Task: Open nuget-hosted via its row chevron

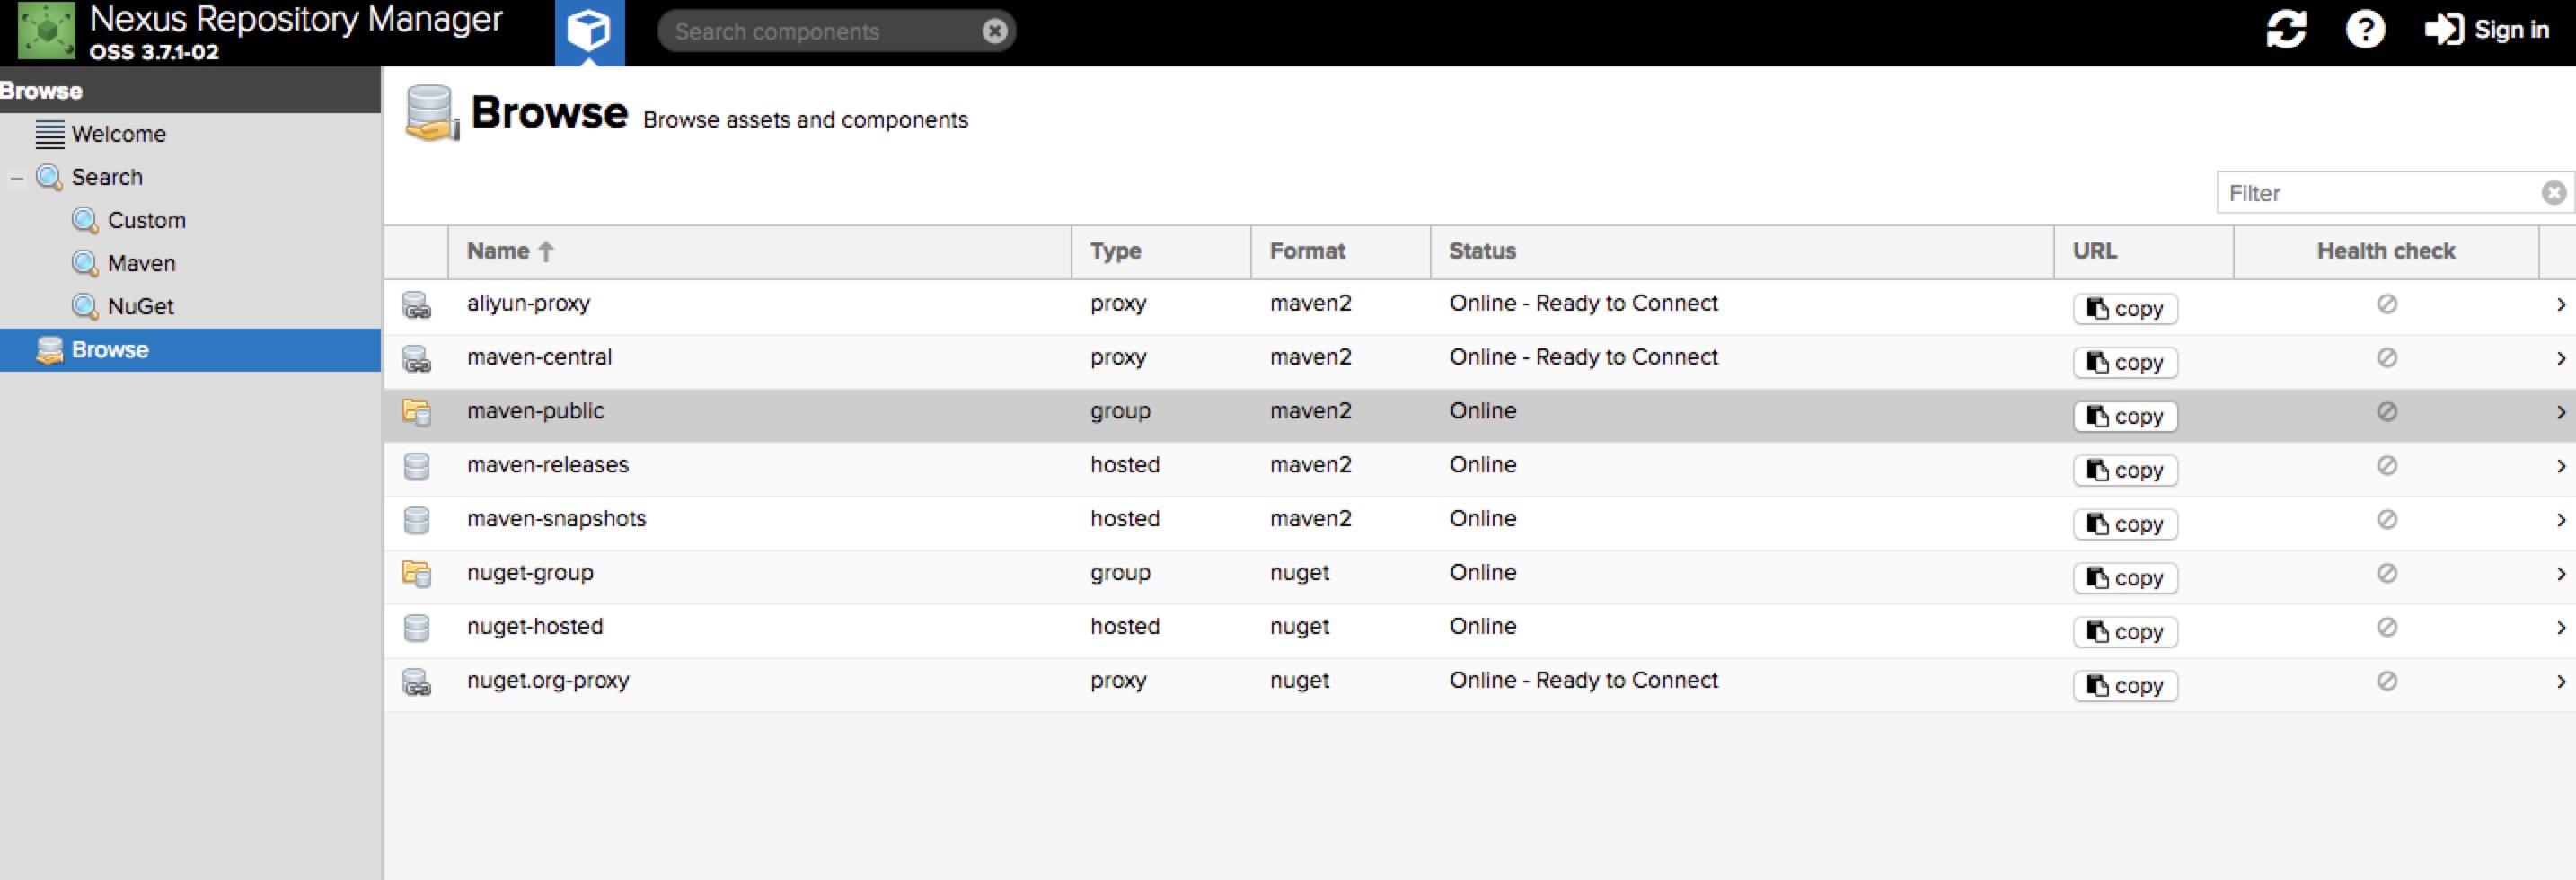Action: point(2560,628)
